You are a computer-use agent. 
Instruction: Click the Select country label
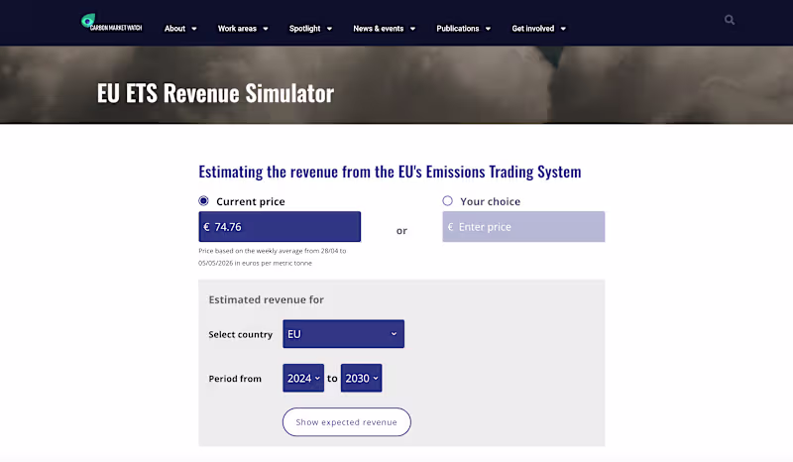point(240,334)
